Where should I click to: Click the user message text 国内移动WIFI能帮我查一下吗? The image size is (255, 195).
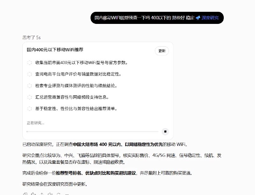(122, 18)
